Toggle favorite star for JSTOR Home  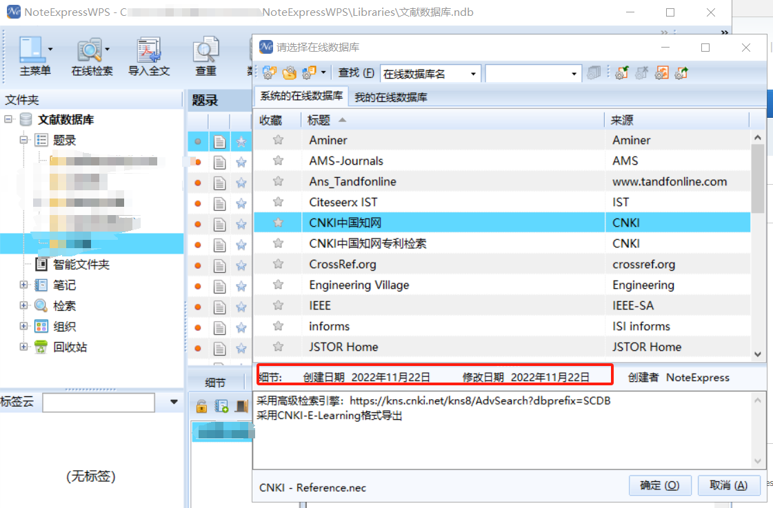(x=278, y=347)
